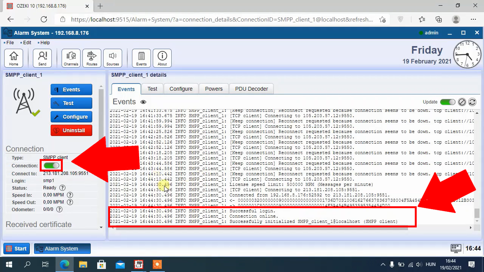
Task: Switch to the Powers tab
Action: point(214,89)
